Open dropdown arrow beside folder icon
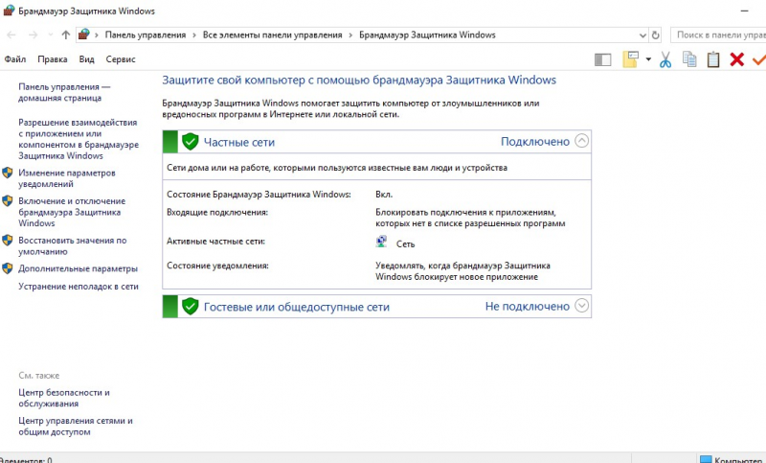766x463 pixels. 648,59
